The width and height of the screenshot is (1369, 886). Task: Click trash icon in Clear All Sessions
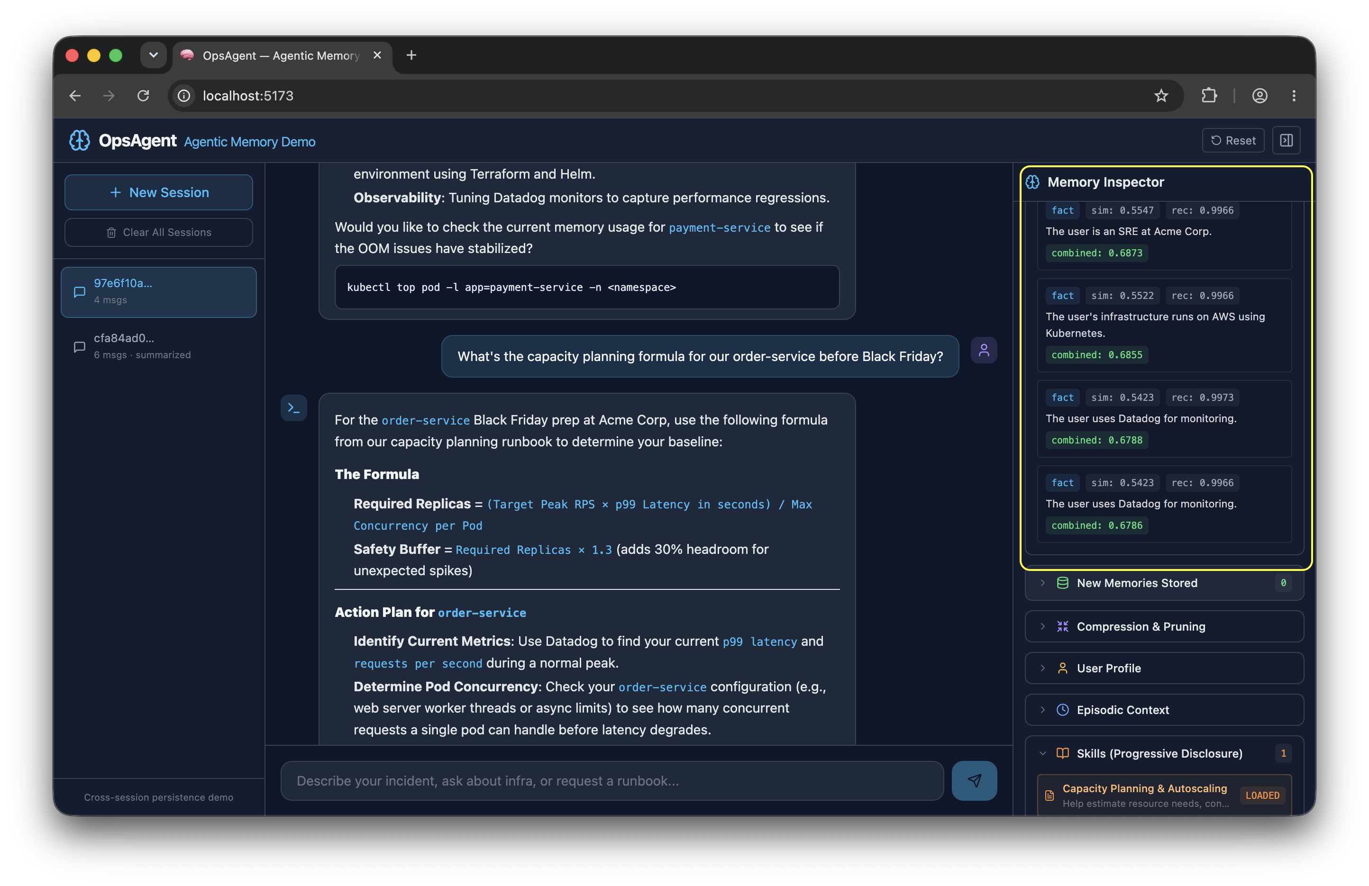tap(111, 232)
